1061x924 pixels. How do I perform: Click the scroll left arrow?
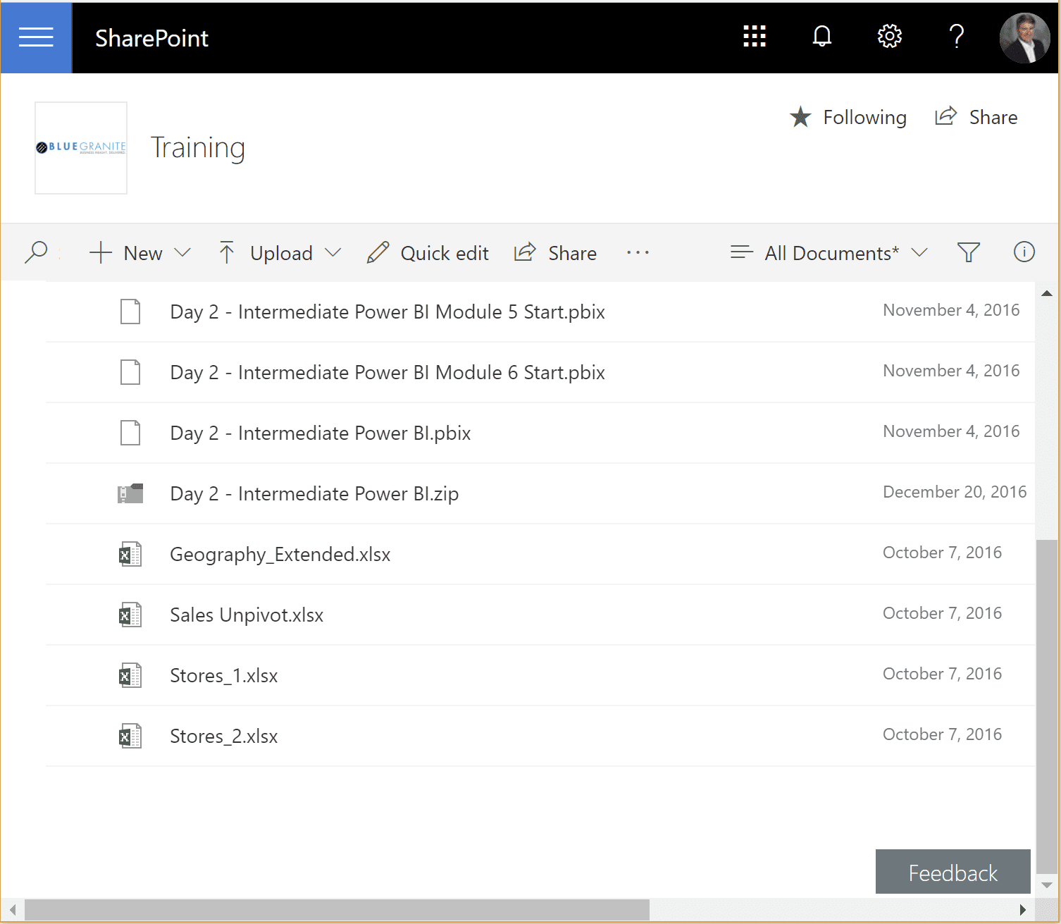tap(13, 909)
